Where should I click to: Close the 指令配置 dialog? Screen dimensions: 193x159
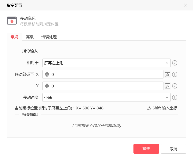[x=186, y=5]
